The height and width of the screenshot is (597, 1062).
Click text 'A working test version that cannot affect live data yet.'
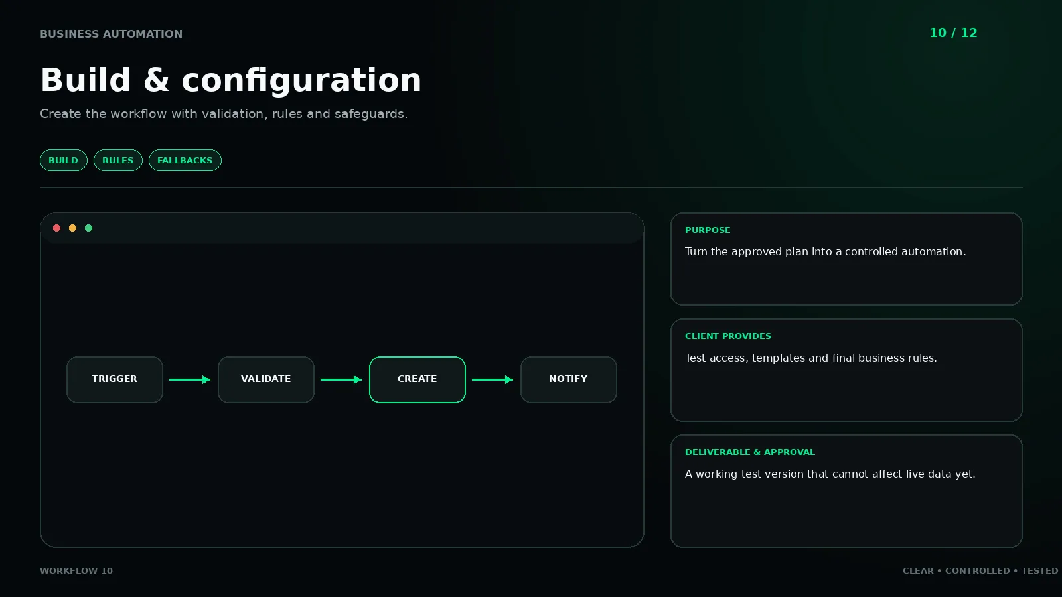click(830, 474)
